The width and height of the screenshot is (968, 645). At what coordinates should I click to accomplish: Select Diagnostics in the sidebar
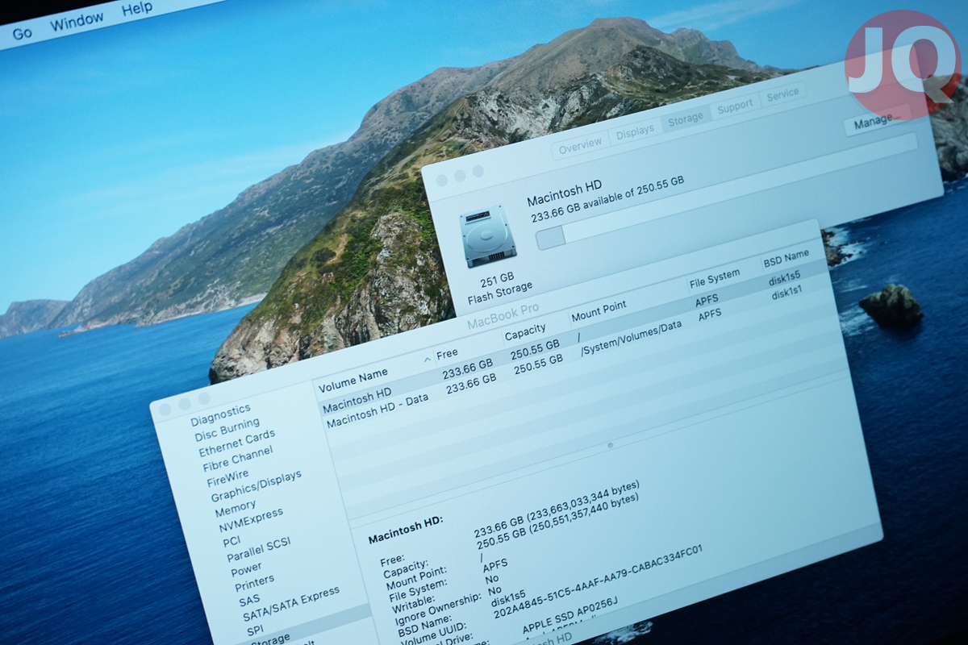tap(220, 415)
